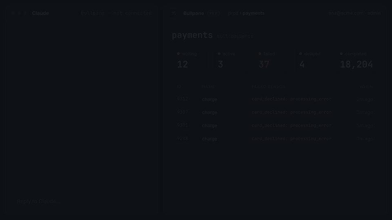Select charge job 9301

(x=275, y=125)
